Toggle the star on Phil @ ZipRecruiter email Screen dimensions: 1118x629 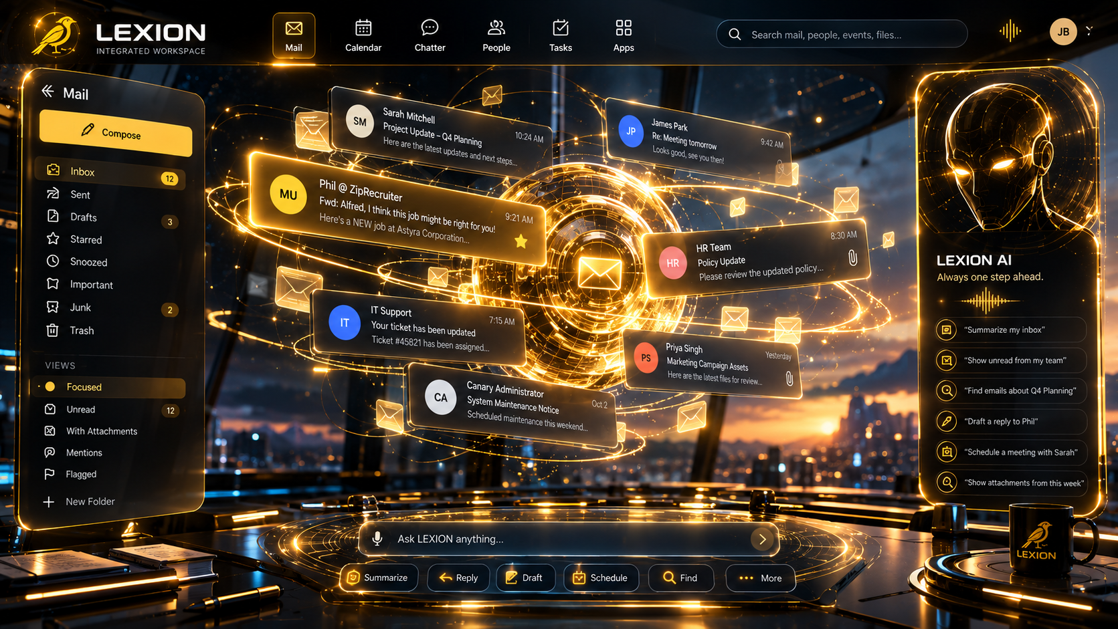tap(521, 241)
